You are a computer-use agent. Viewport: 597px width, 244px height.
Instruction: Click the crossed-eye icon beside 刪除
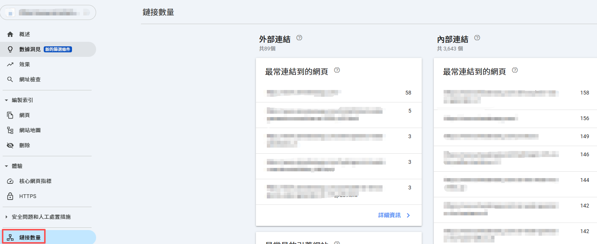click(x=10, y=145)
